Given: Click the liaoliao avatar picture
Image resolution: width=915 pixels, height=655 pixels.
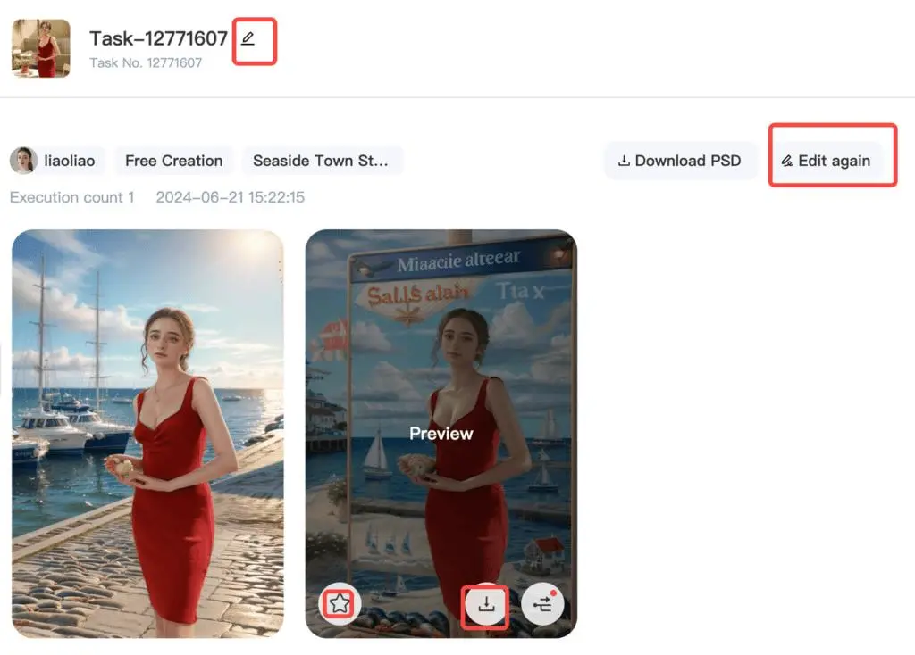Looking at the screenshot, I should coord(23,161).
